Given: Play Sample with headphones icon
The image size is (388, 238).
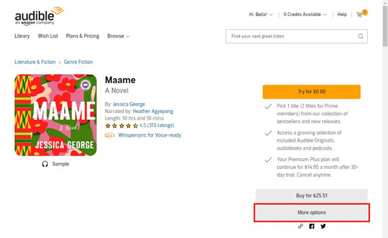Looking at the screenshot, I should click(56, 164).
